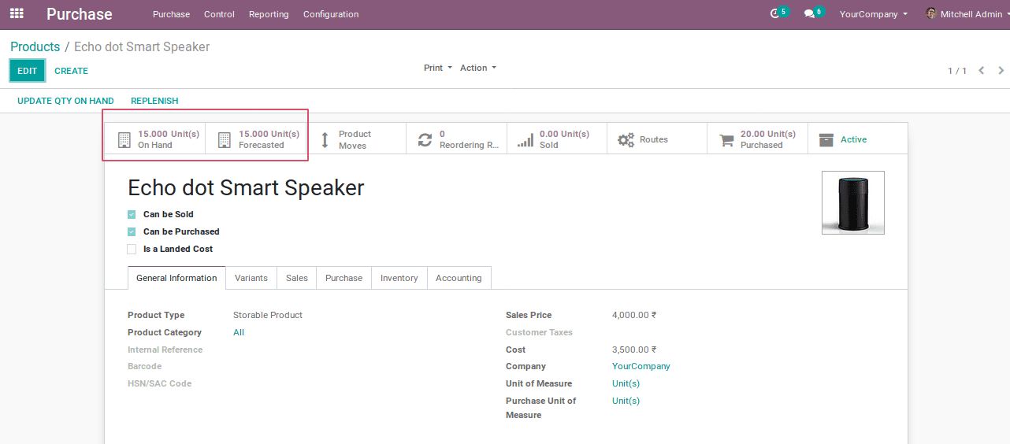
Task: Click the 0.00 Unit(s) Sold stat
Action: (x=556, y=139)
